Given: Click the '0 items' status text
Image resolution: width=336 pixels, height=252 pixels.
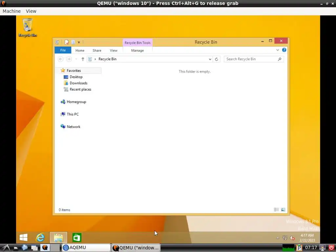Looking at the screenshot, I should pyautogui.click(x=65, y=210).
